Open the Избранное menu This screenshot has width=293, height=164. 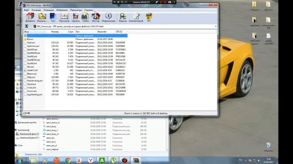point(62,10)
